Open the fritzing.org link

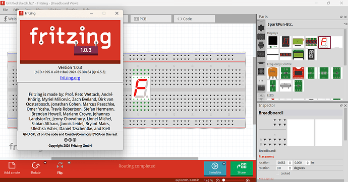tap(70, 77)
